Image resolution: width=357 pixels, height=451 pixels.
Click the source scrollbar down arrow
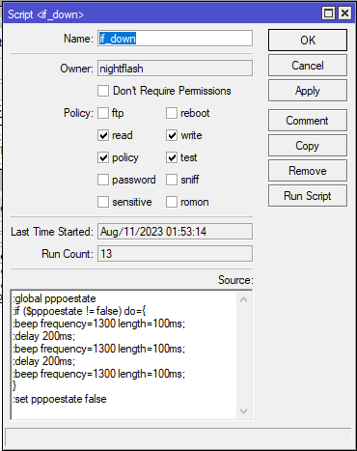click(x=244, y=411)
